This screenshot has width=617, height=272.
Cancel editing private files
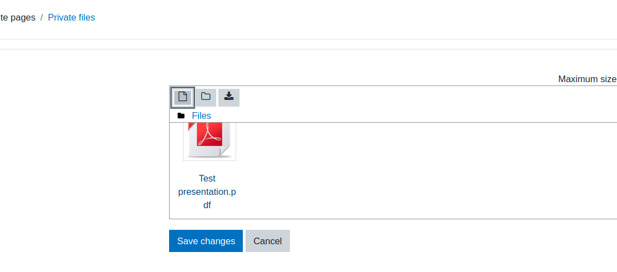[268, 241]
